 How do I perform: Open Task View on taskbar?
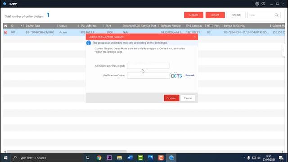(88, 158)
